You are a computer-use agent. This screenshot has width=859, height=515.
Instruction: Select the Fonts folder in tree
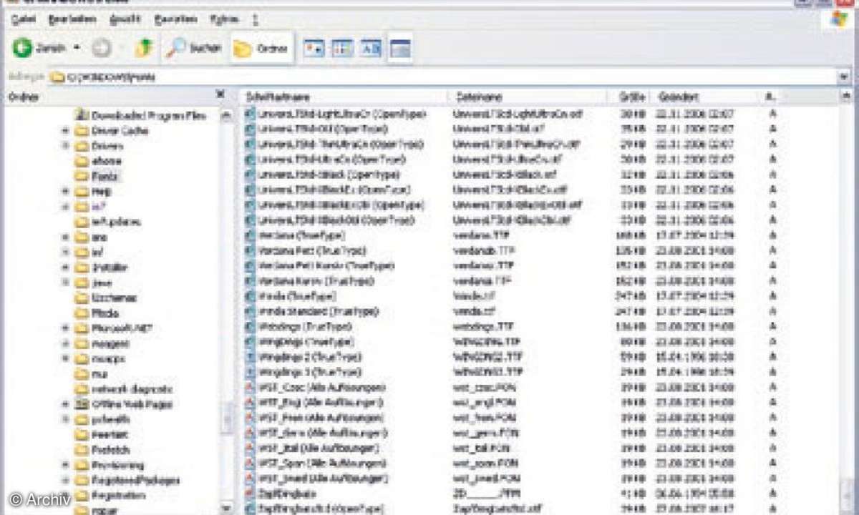[106, 176]
